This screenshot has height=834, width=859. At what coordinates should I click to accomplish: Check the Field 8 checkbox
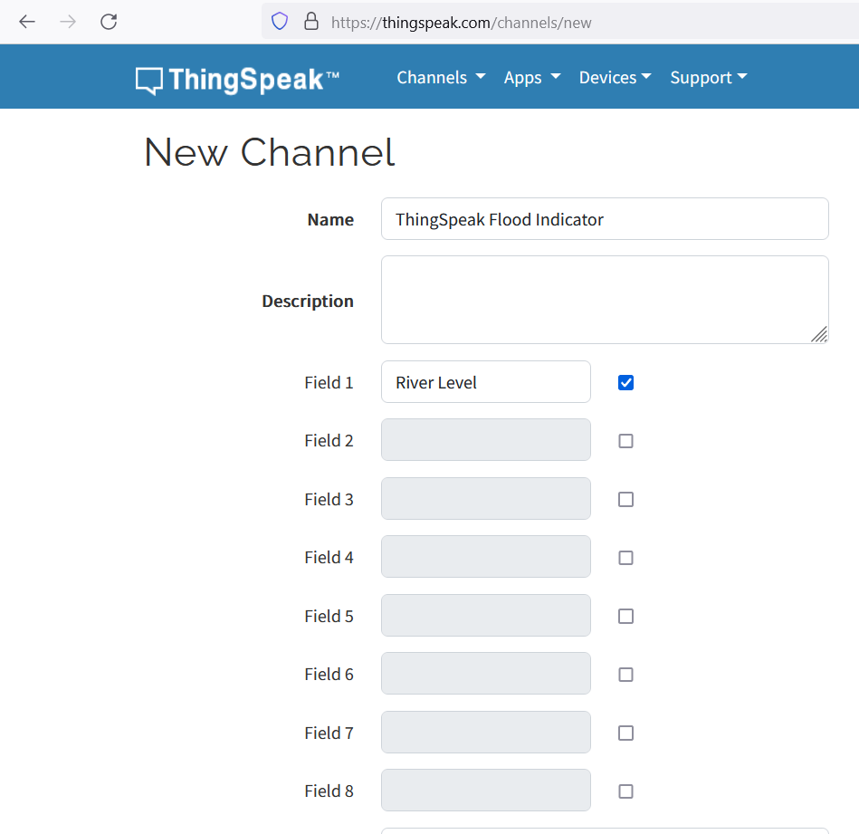[625, 791]
